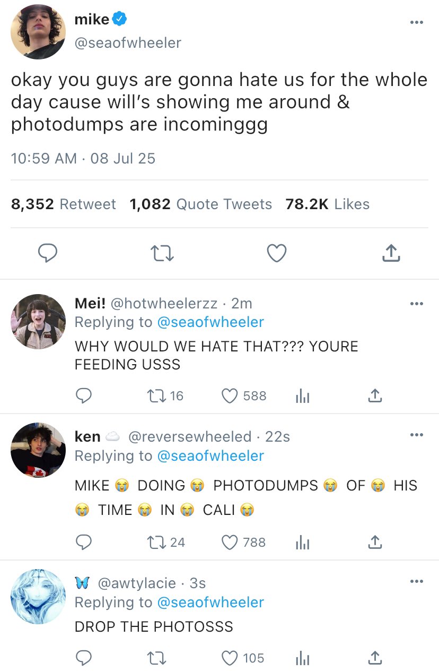Open Mei!'s profile avatar
Viewport: 439px width, 671px height.
(38, 321)
